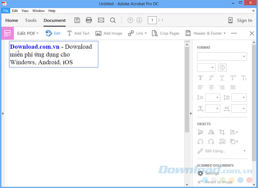
Task: Open the Link dropdown
Action: (137, 33)
